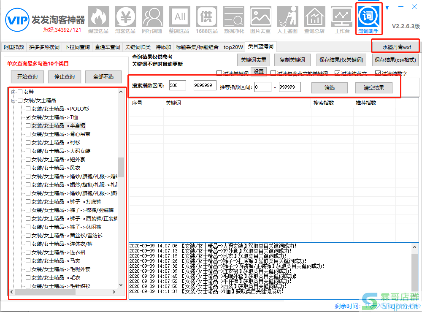
Task: Select the 同行店铺 people icon
Action: [152, 19]
